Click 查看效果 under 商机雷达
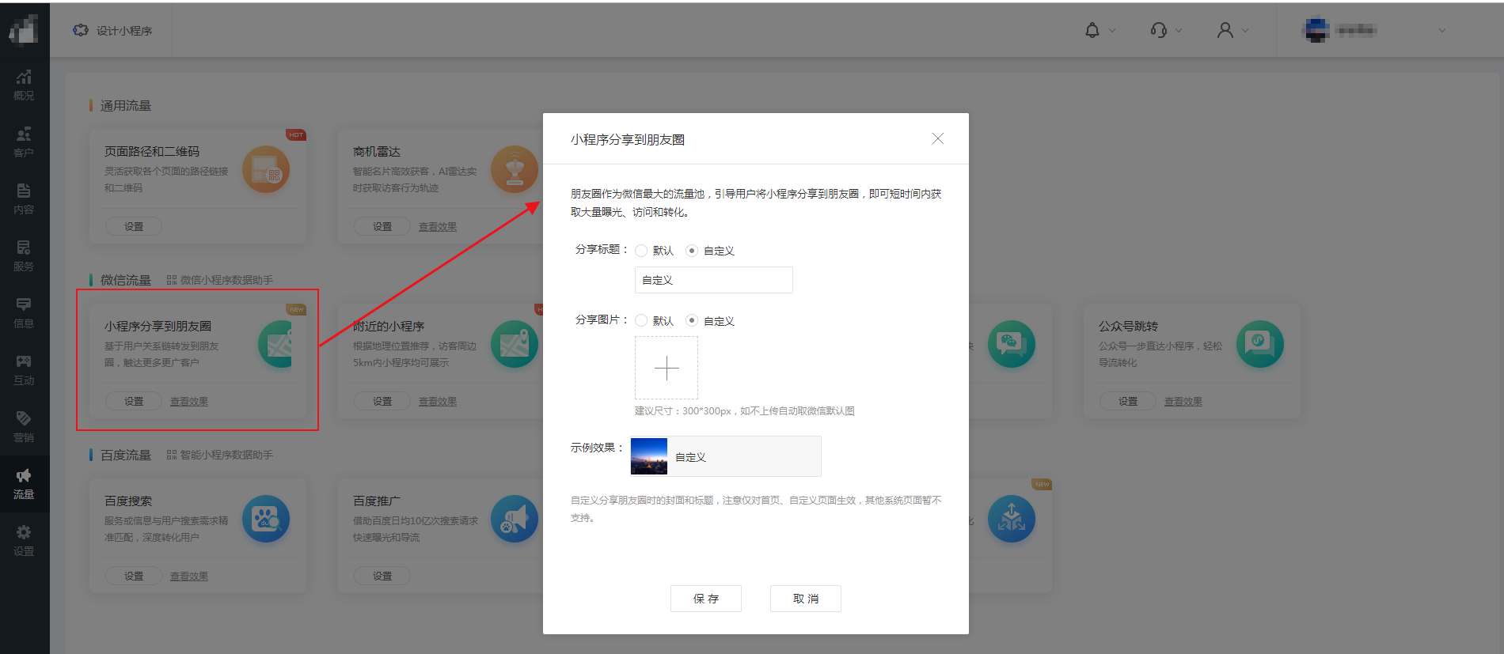 point(438,227)
